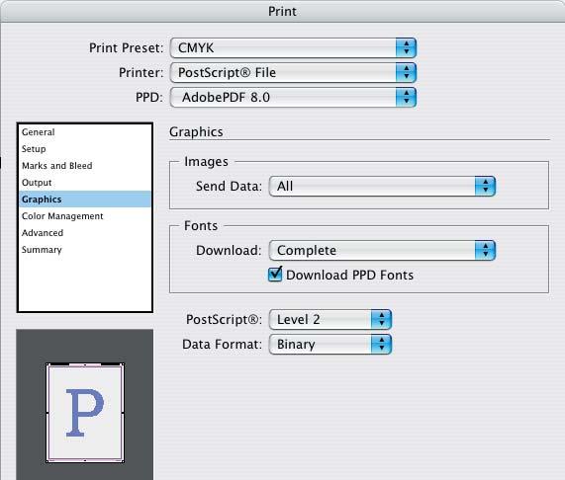Screen dimensions: 565x480
Task: Click the blue arrow stepper of Print Preset
Action: point(406,47)
